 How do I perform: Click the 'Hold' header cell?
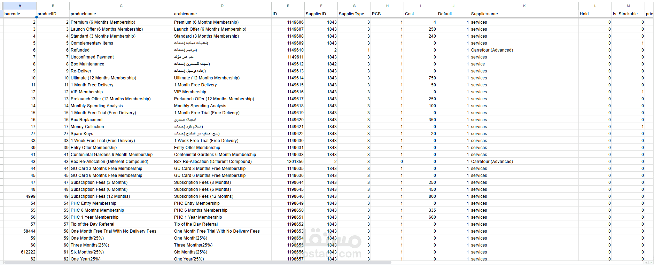595,14
